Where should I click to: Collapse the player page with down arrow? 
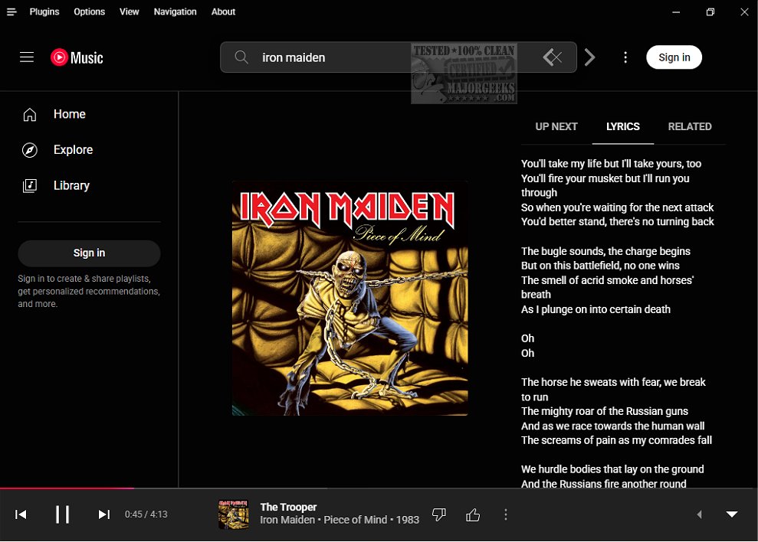732,514
